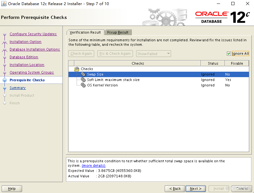
Task: Click the Status column header
Action: point(213,63)
